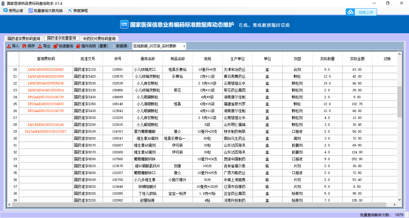
Task: Click code ZA01BAX0418020104144 in row 28
Action: (x=46, y=125)
